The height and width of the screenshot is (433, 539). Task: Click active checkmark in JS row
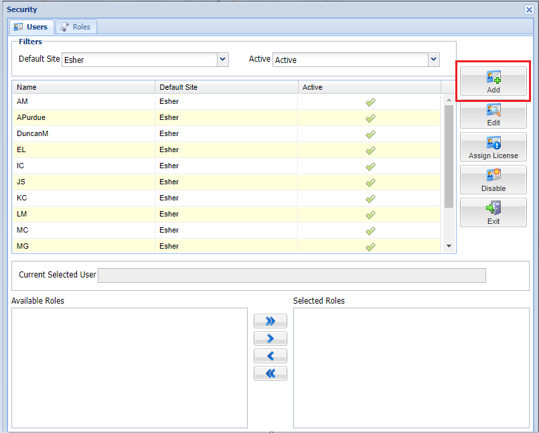(x=370, y=182)
